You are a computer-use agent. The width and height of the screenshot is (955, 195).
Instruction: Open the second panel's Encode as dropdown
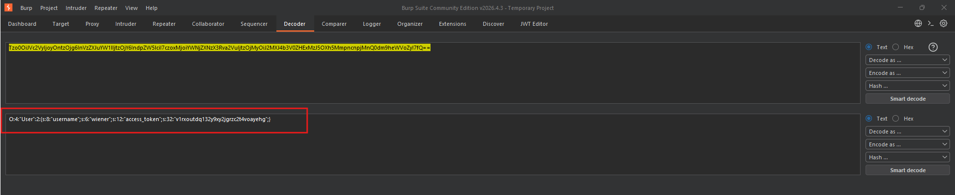(x=908, y=144)
